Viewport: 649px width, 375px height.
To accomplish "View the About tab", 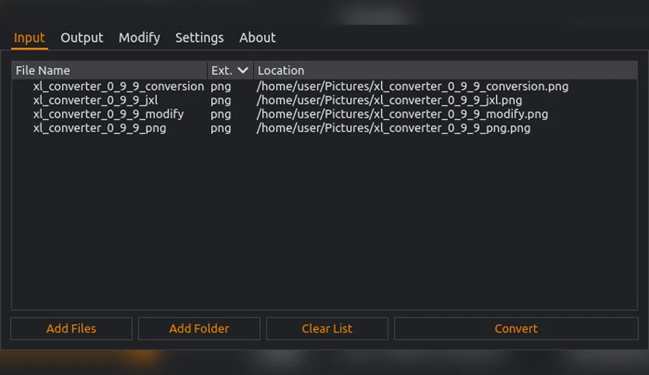I will click(258, 38).
